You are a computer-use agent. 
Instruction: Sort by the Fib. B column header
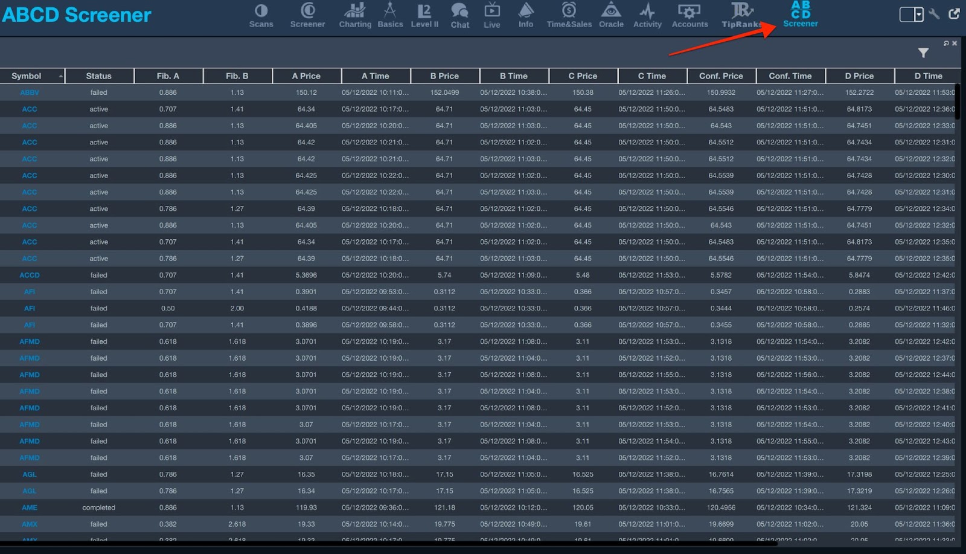click(237, 76)
